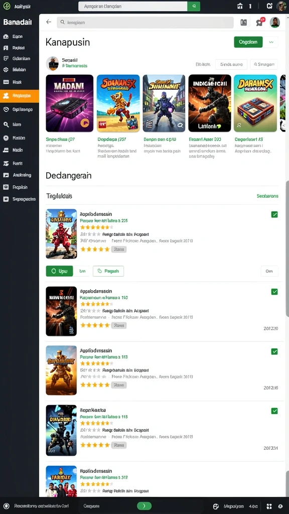This screenshot has height=514, width=289.
Task: Open the armored soldier street game card
Action: pos(164,103)
